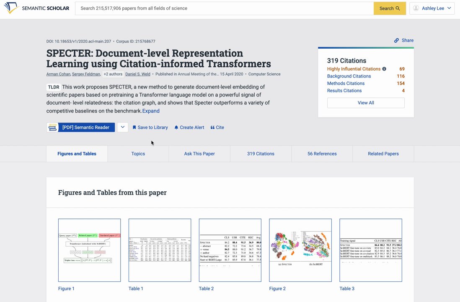Click Create Alert
Image resolution: width=460 pixels, height=302 pixels.
189,127
